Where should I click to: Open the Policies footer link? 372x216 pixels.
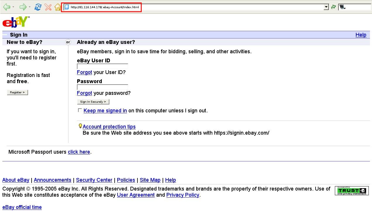pos(126,180)
